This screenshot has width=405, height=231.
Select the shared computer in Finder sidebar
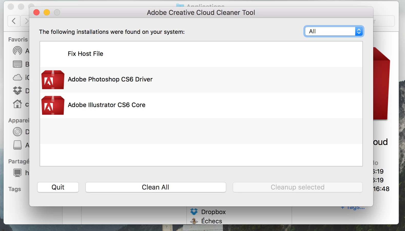coord(21,173)
